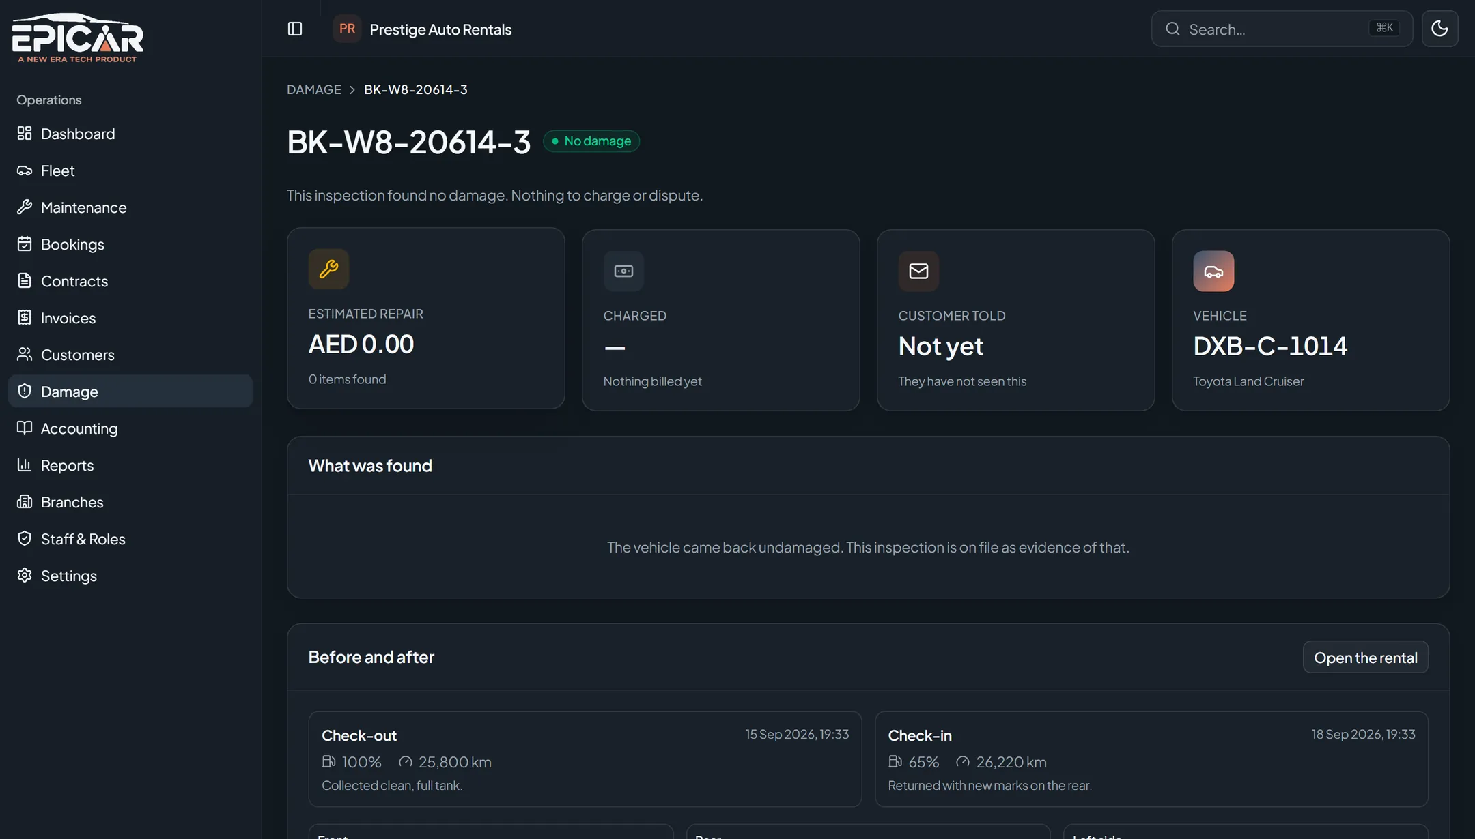The height and width of the screenshot is (839, 1475).
Task: Click the Customers people icon
Action: pos(25,354)
